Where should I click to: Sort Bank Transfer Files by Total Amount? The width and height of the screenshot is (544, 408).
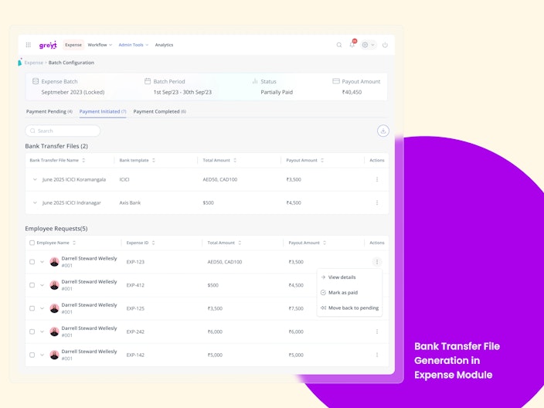(235, 160)
